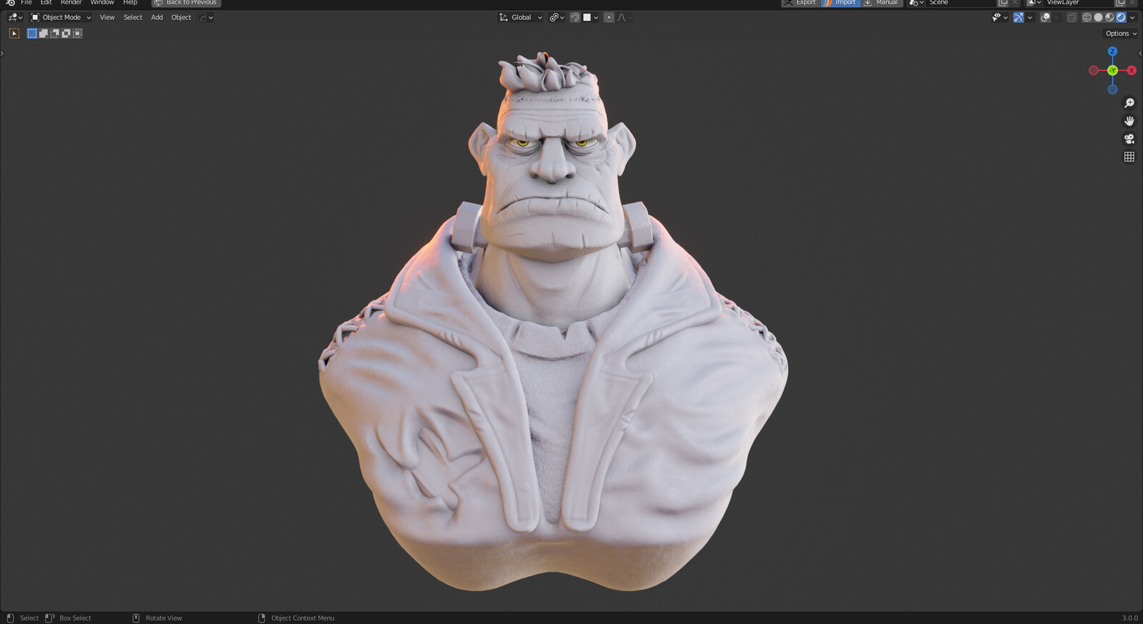Choose Set new selection mode
The image size is (1143, 624).
tap(32, 34)
